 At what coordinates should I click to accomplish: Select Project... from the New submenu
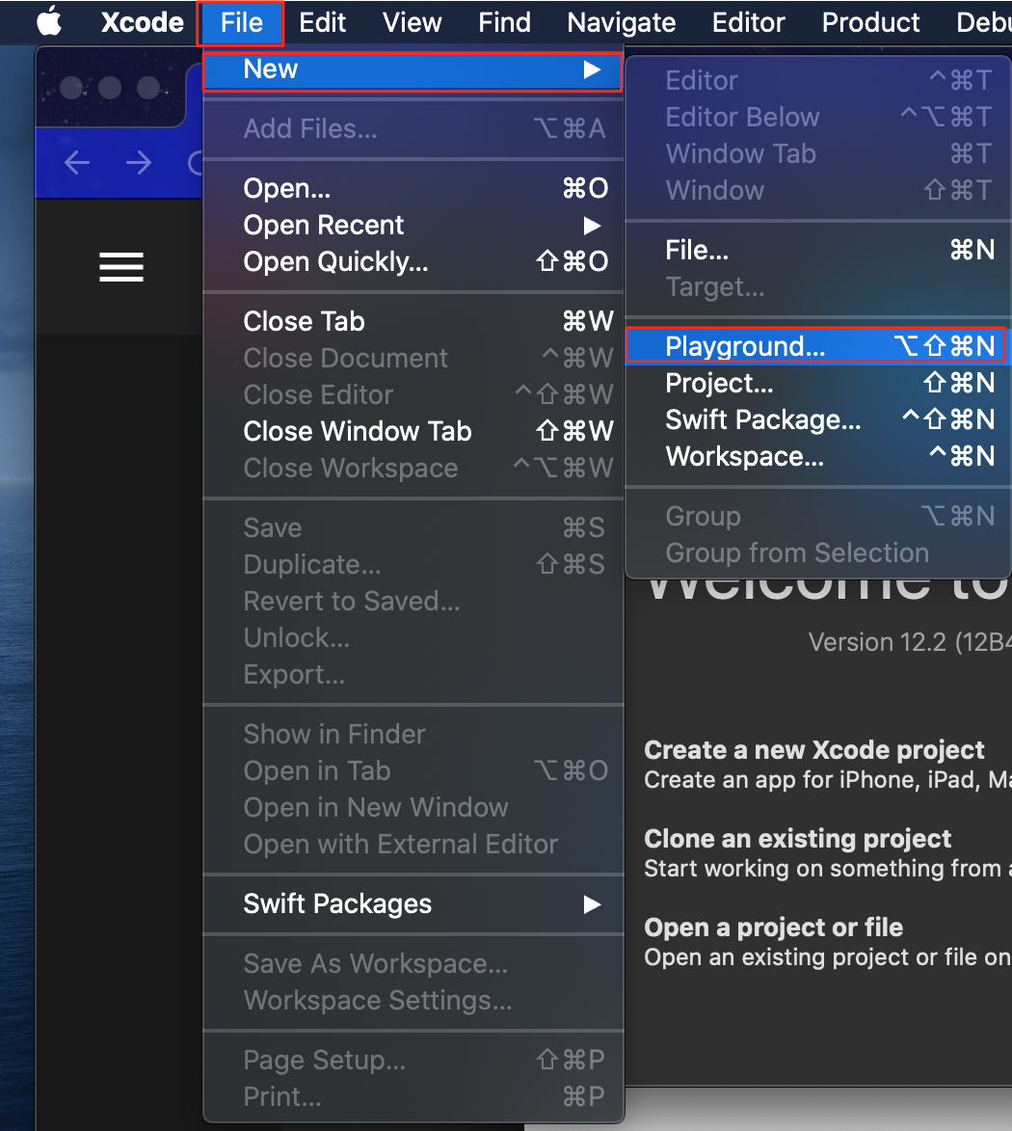click(819, 383)
